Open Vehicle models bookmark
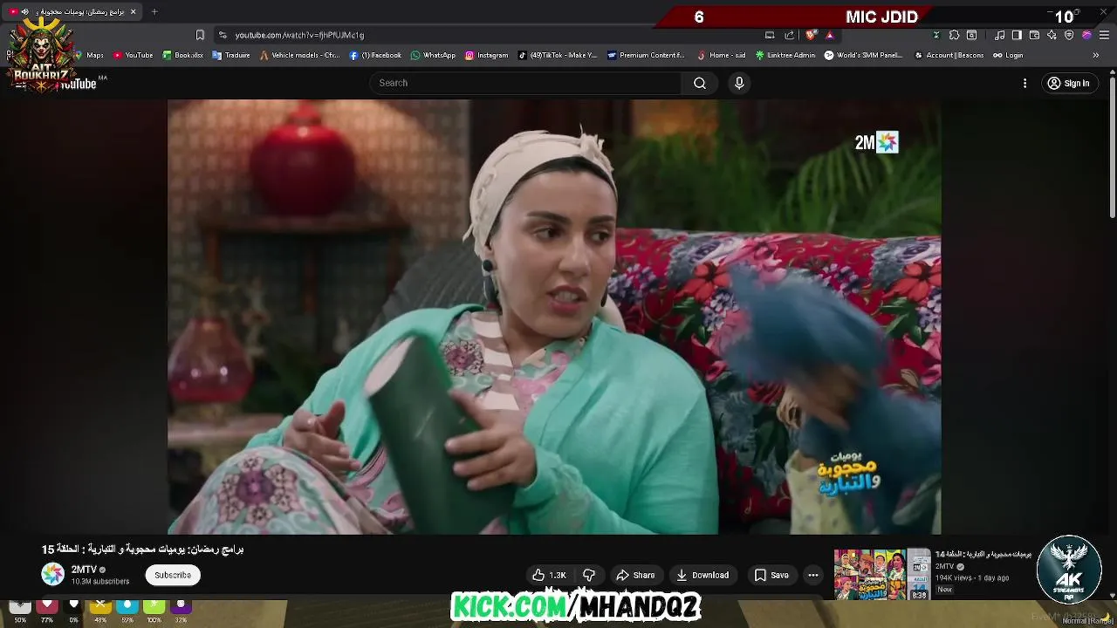Image resolution: width=1117 pixels, height=628 pixels. (x=299, y=55)
